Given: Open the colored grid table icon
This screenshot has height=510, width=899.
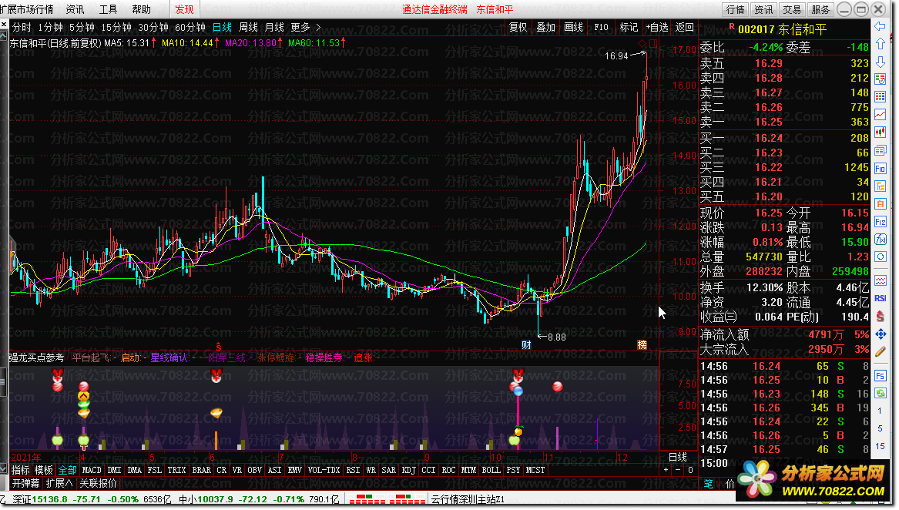Looking at the screenshot, I should click(880, 97).
